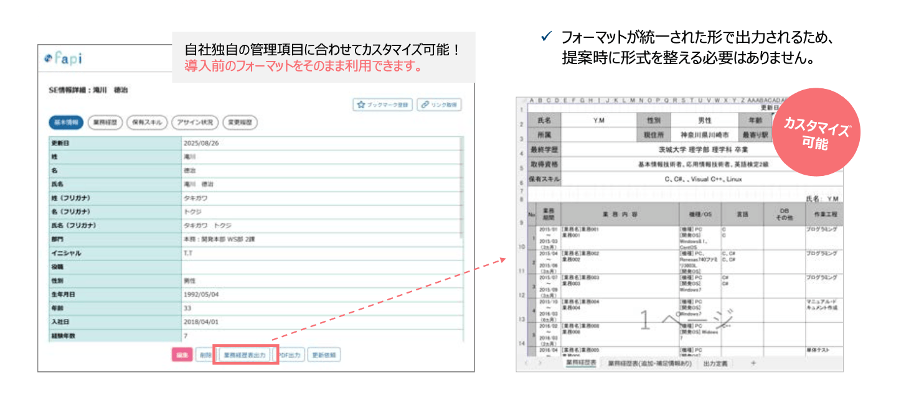
Task: Open the アサイン状況 tab
Action: [x=195, y=122]
